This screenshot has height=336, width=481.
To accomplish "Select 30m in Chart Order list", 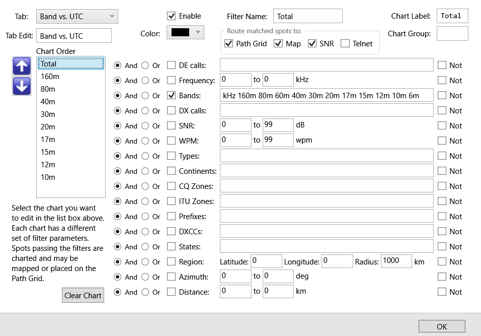I will (x=71, y=114).
